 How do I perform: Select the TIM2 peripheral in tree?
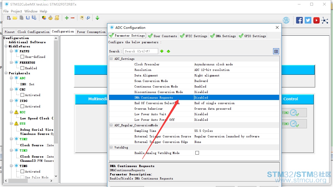click(23, 139)
